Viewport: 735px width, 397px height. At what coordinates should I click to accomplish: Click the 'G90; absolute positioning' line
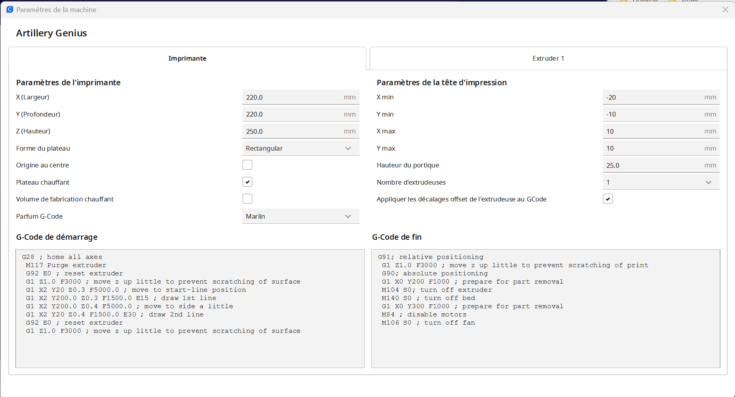[x=435, y=273]
